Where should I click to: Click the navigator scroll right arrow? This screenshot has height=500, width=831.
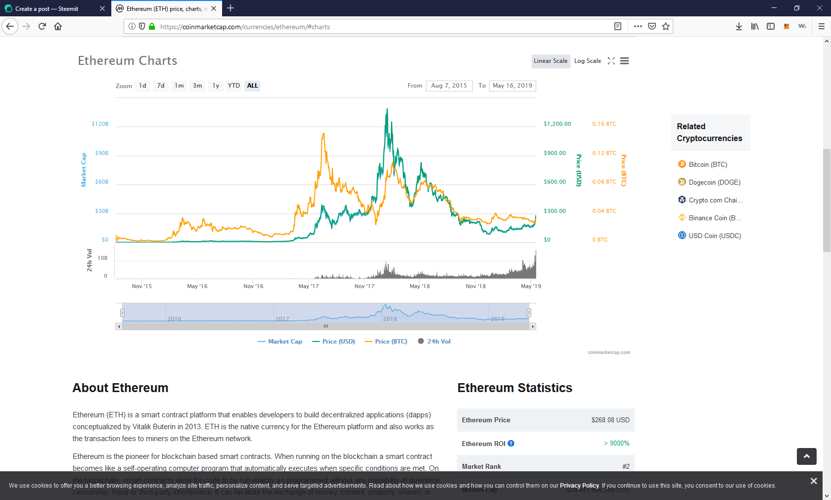point(533,326)
